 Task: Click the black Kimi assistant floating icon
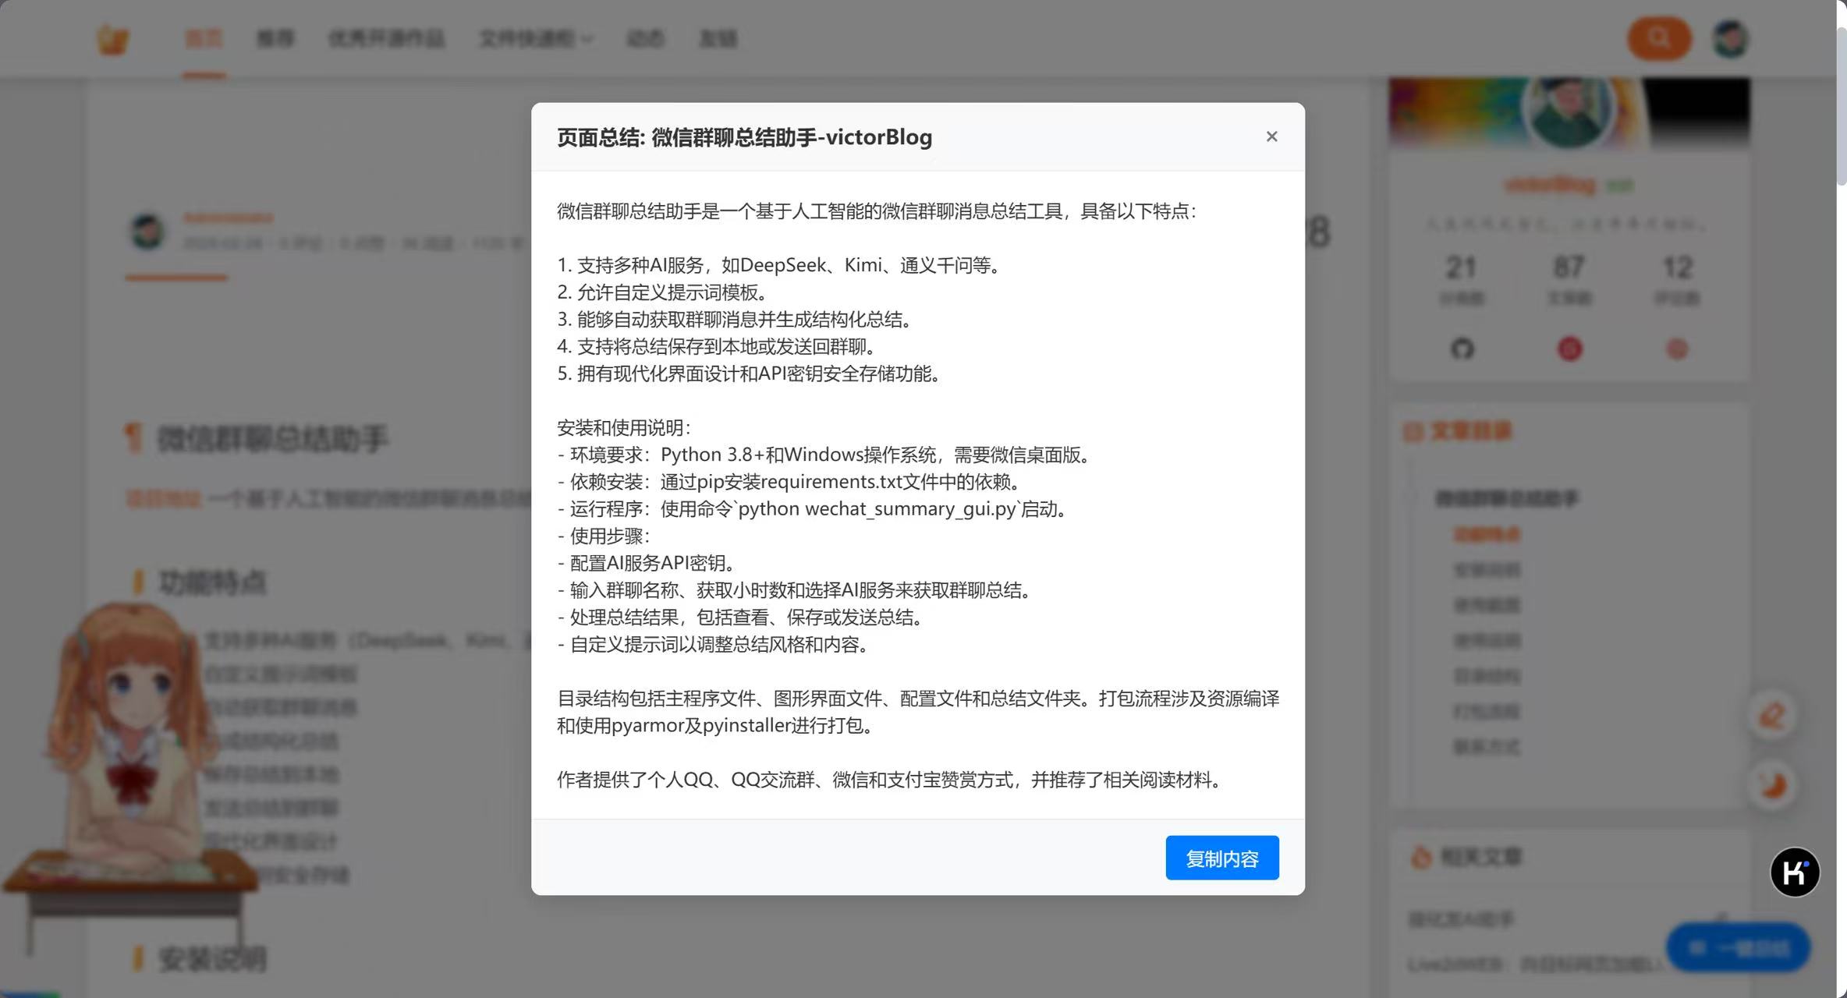(1795, 872)
